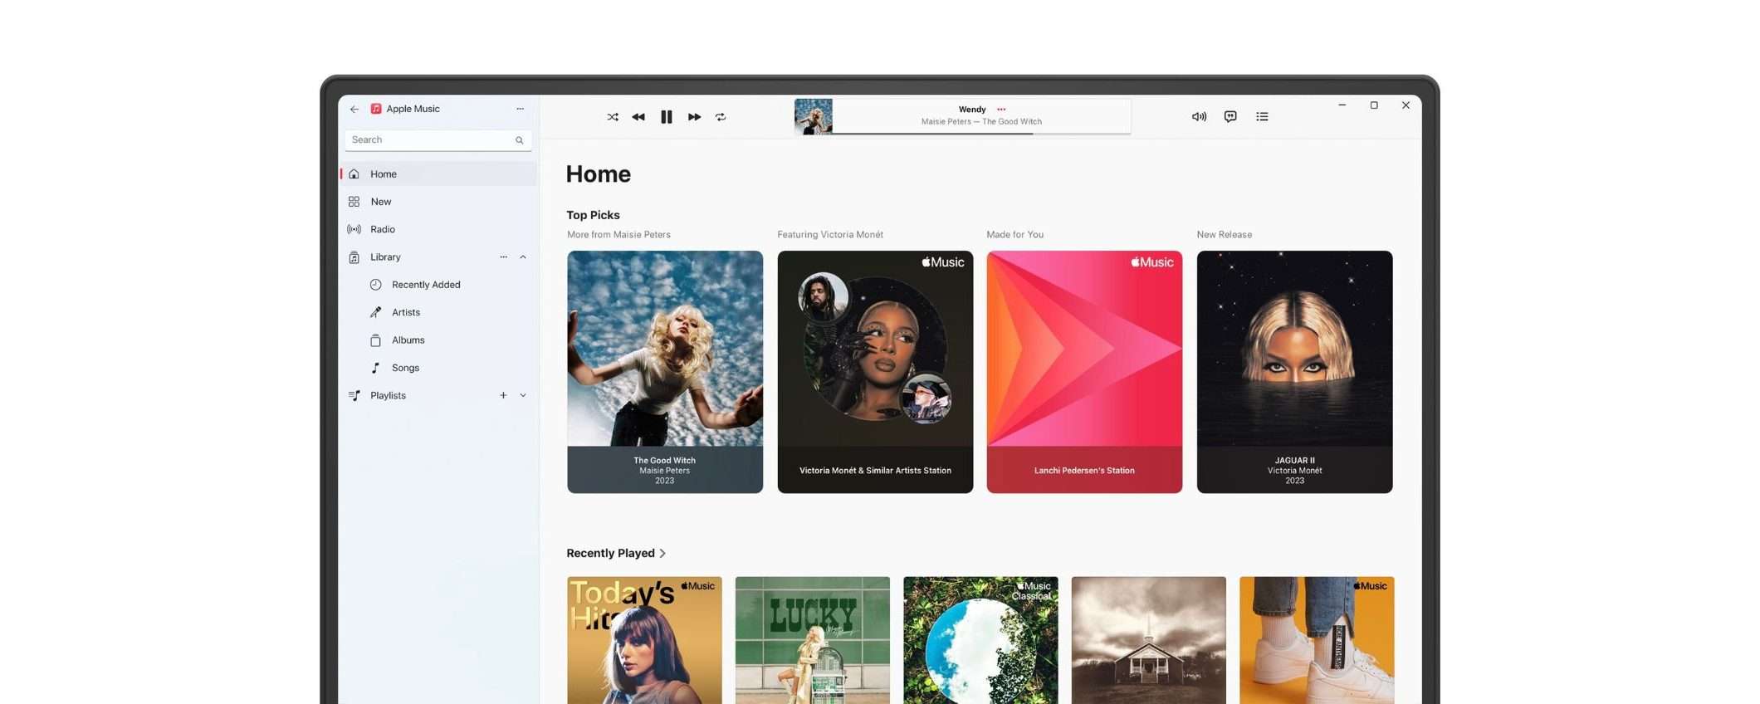Click the Radio broadcast icon

[354, 229]
